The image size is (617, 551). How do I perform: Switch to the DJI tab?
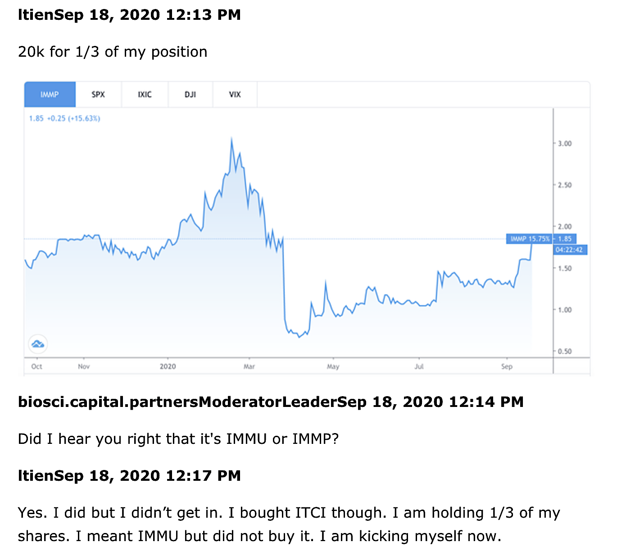[x=190, y=95]
